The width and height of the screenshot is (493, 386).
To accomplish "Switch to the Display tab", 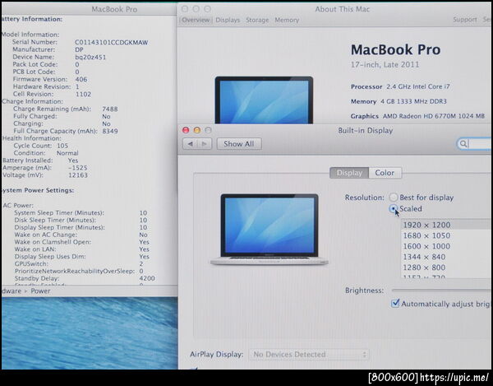I will [x=349, y=173].
